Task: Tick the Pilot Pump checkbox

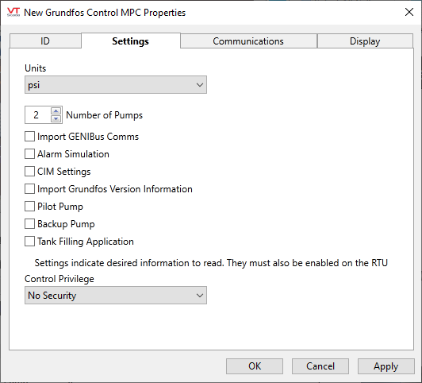Action: point(29,207)
